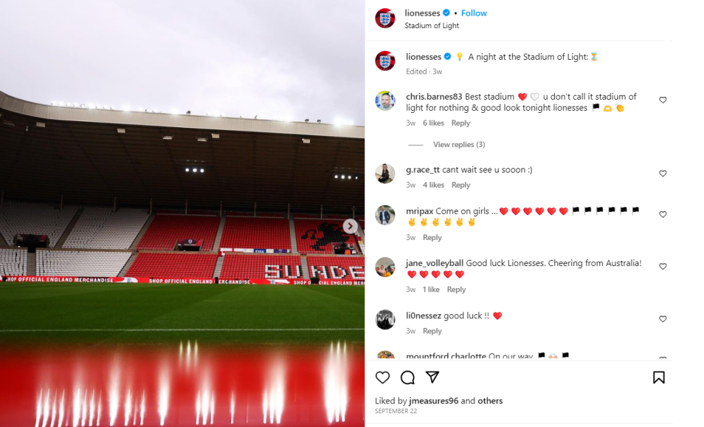Save the post with the bookmark icon

click(x=659, y=377)
